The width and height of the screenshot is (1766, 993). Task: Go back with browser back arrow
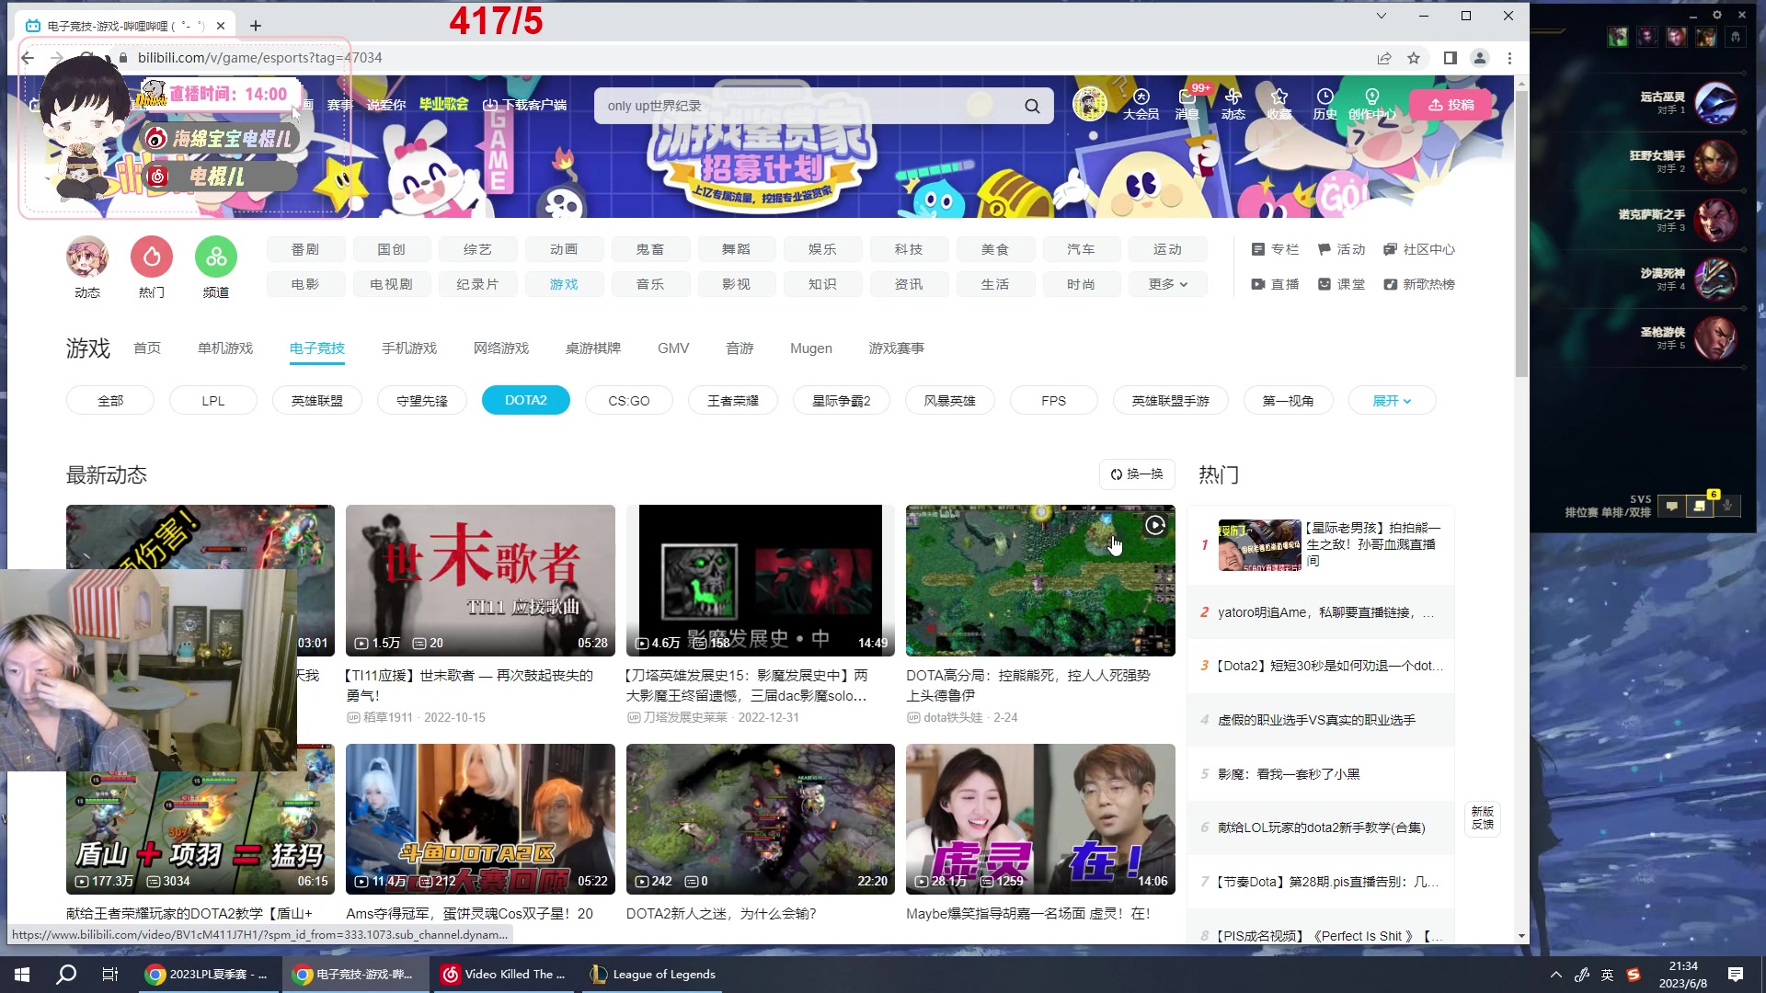[28, 58]
